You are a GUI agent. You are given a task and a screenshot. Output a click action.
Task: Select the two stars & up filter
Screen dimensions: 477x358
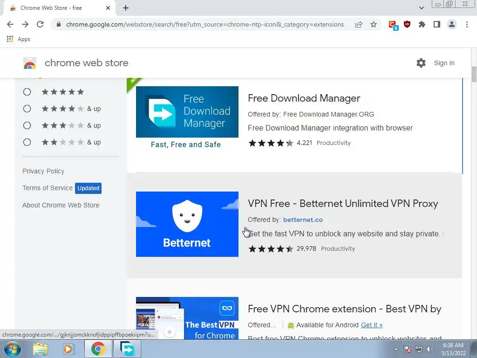[27, 142]
